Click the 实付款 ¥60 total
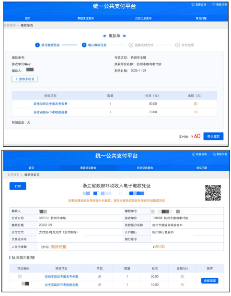Image resolution: width=231 pixels, height=296 pixels. [190, 136]
